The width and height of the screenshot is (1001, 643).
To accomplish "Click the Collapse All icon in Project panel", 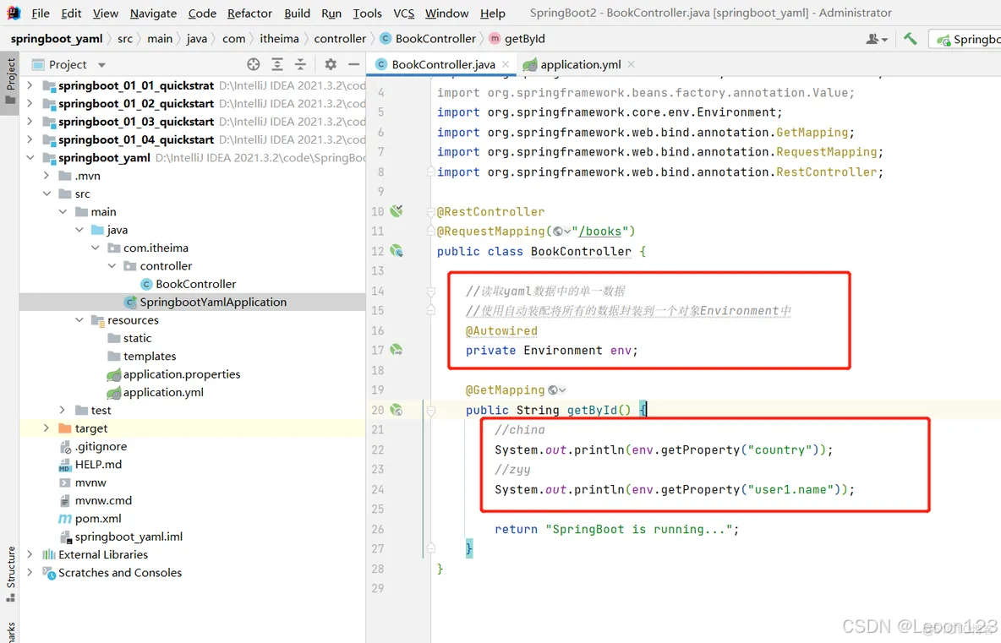I will (300, 64).
